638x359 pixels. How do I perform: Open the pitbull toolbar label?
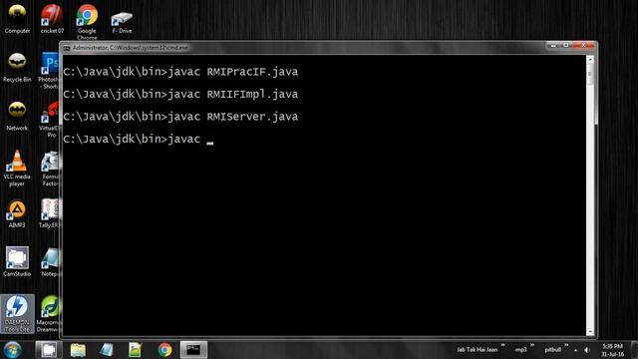tap(553, 350)
